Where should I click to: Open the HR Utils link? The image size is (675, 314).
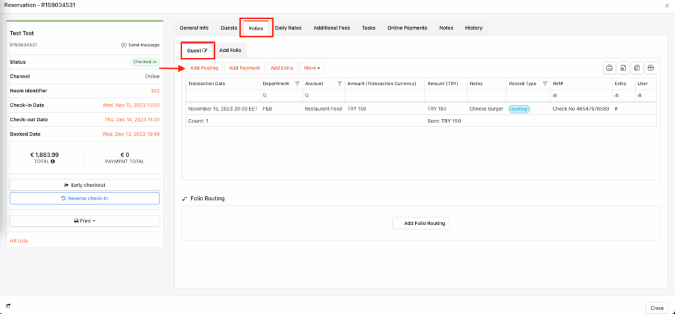[x=19, y=241]
